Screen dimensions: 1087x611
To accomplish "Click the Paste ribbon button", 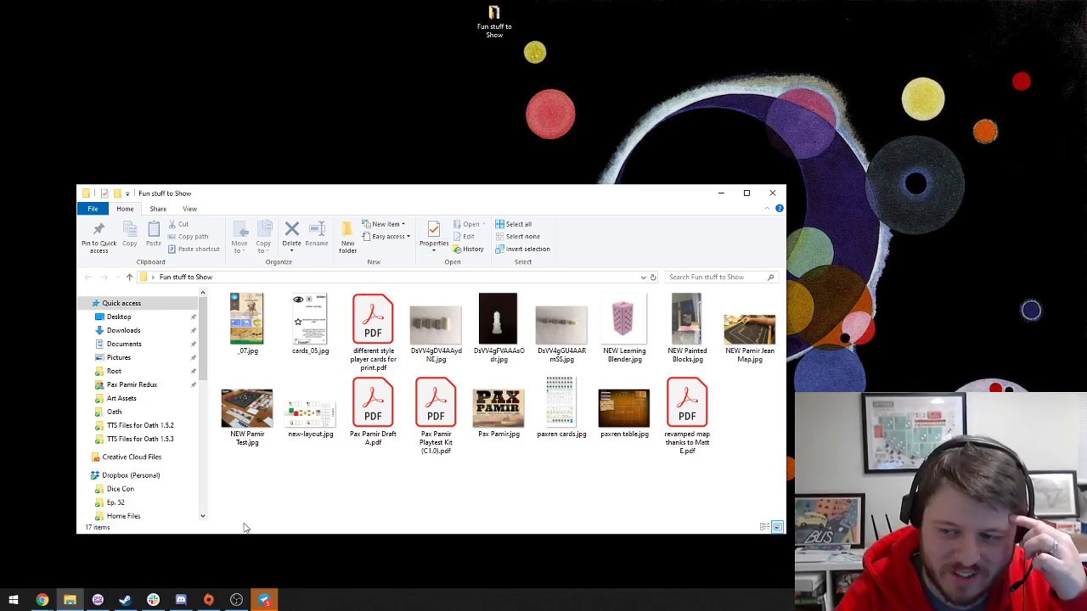I will 153,233.
